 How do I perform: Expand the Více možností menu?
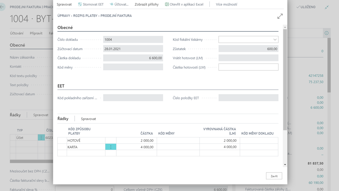226,4
